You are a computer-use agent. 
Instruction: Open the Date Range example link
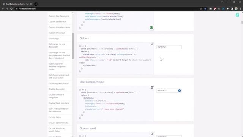point(54,38)
